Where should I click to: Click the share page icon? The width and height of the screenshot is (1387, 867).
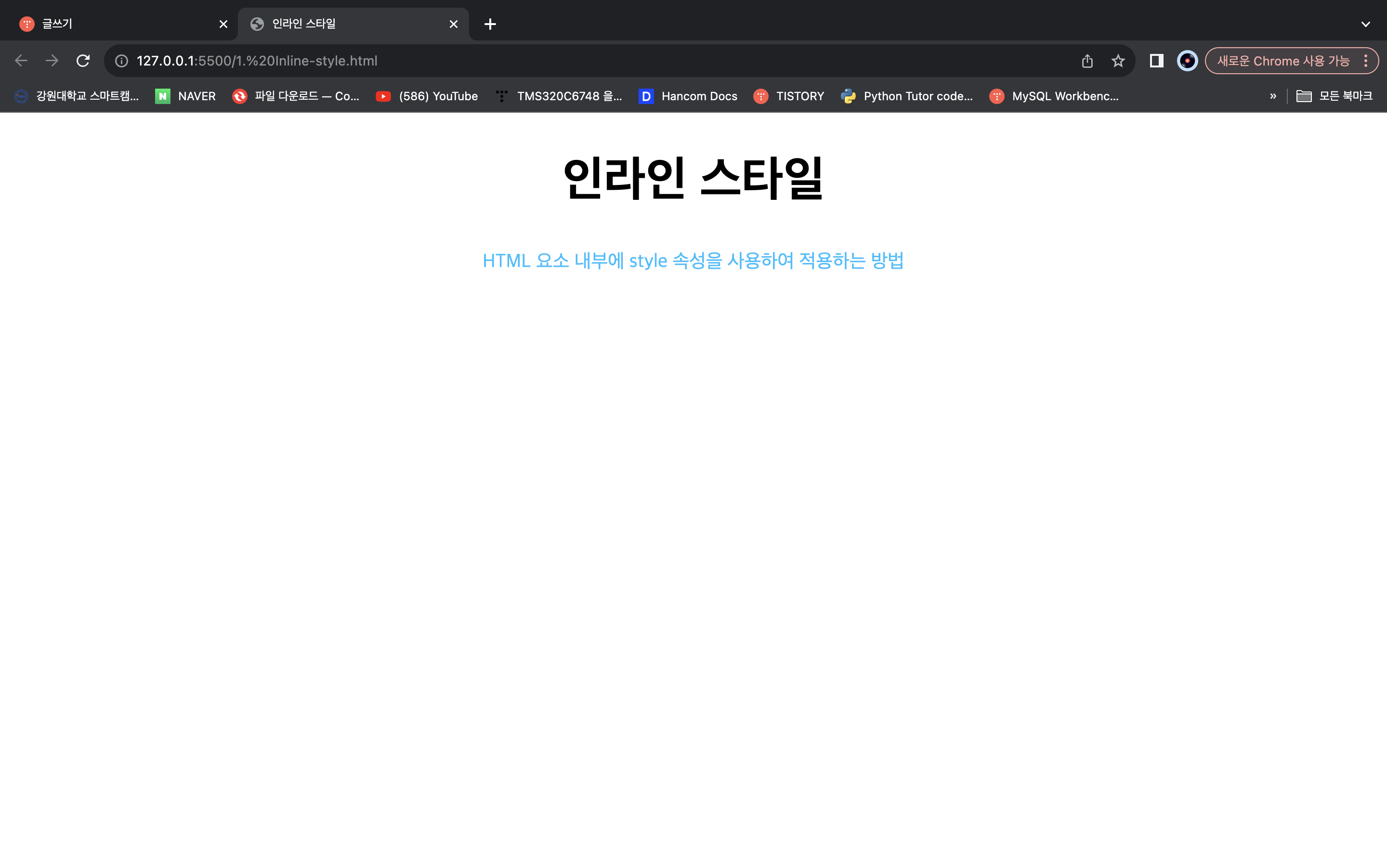tap(1087, 61)
